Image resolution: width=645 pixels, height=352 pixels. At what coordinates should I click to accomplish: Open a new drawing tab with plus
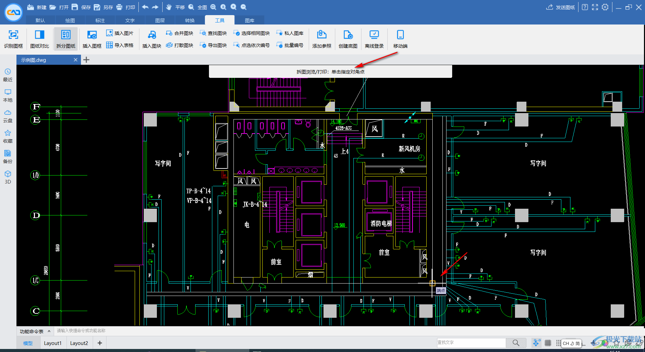pos(86,60)
